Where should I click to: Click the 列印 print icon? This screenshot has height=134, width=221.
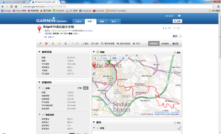[134, 44]
